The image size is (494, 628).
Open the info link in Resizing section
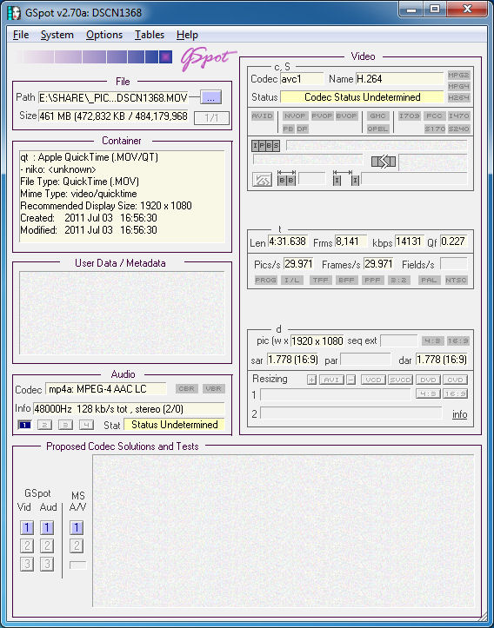(459, 414)
